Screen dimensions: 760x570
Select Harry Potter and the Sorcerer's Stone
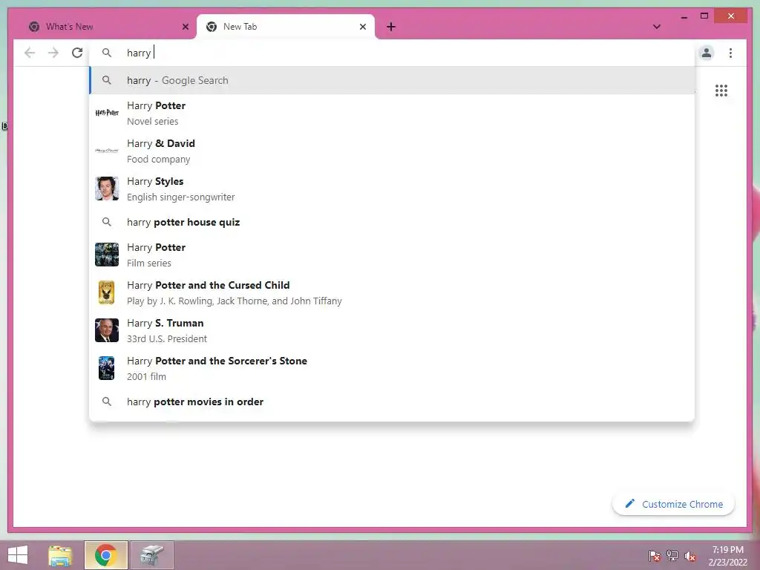pyautogui.click(x=392, y=368)
